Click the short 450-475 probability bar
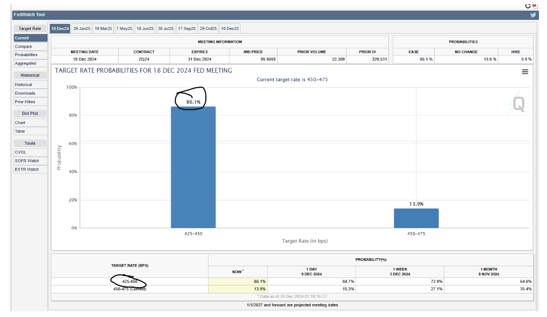Viewport: 547px width, 317px height. coord(416,218)
